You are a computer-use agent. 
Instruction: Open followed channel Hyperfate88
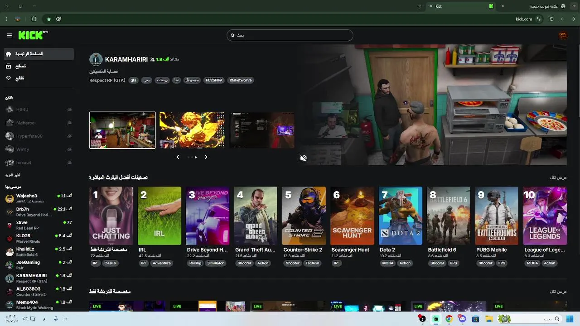(39, 136)
